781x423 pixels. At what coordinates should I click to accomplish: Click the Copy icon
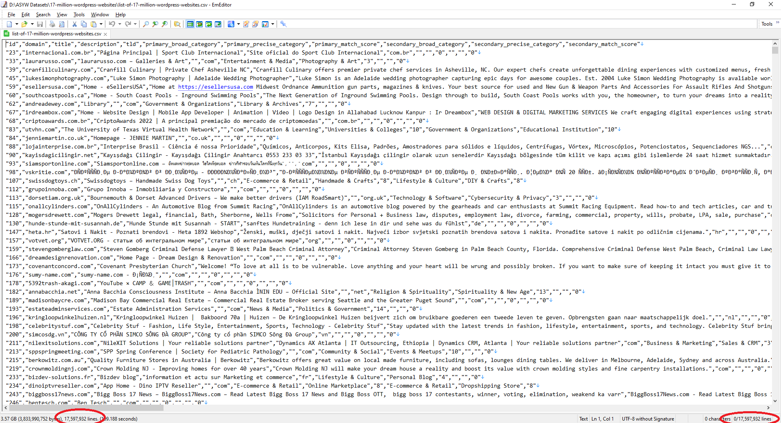pos(83,24)
